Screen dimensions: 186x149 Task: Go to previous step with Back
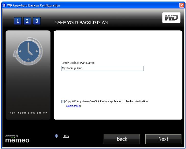122,139
